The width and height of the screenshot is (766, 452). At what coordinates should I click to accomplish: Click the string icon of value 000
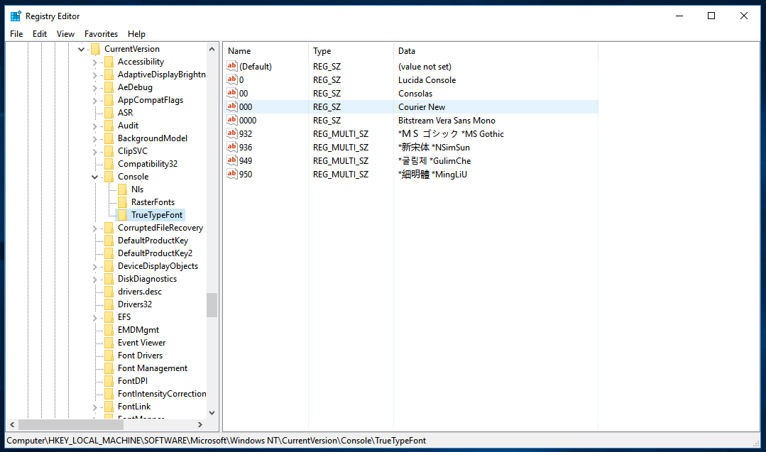232,106
